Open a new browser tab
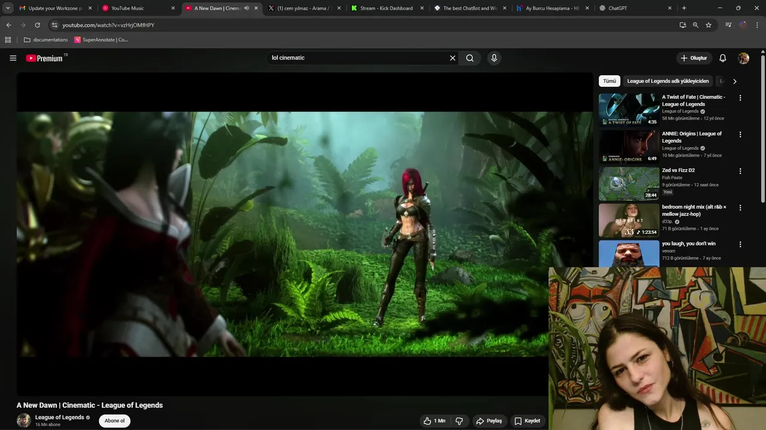This screenshot has width=766, height=430. [684, 8]
